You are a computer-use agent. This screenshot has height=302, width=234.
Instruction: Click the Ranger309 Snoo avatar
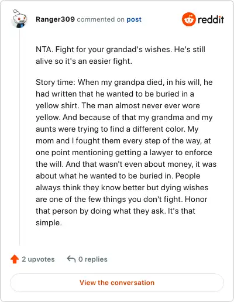tap(19, 19)
